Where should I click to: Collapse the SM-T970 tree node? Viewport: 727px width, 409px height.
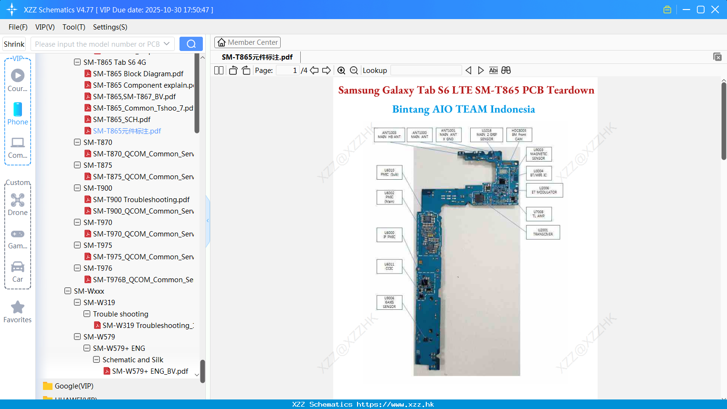coord(77,222)
